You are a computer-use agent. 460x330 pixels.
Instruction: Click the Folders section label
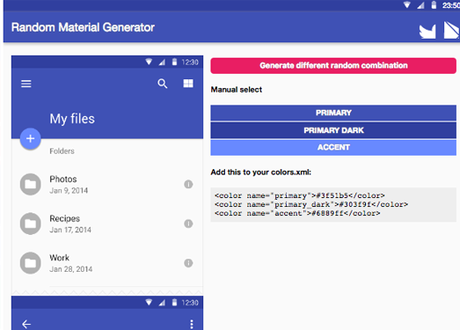62,151
